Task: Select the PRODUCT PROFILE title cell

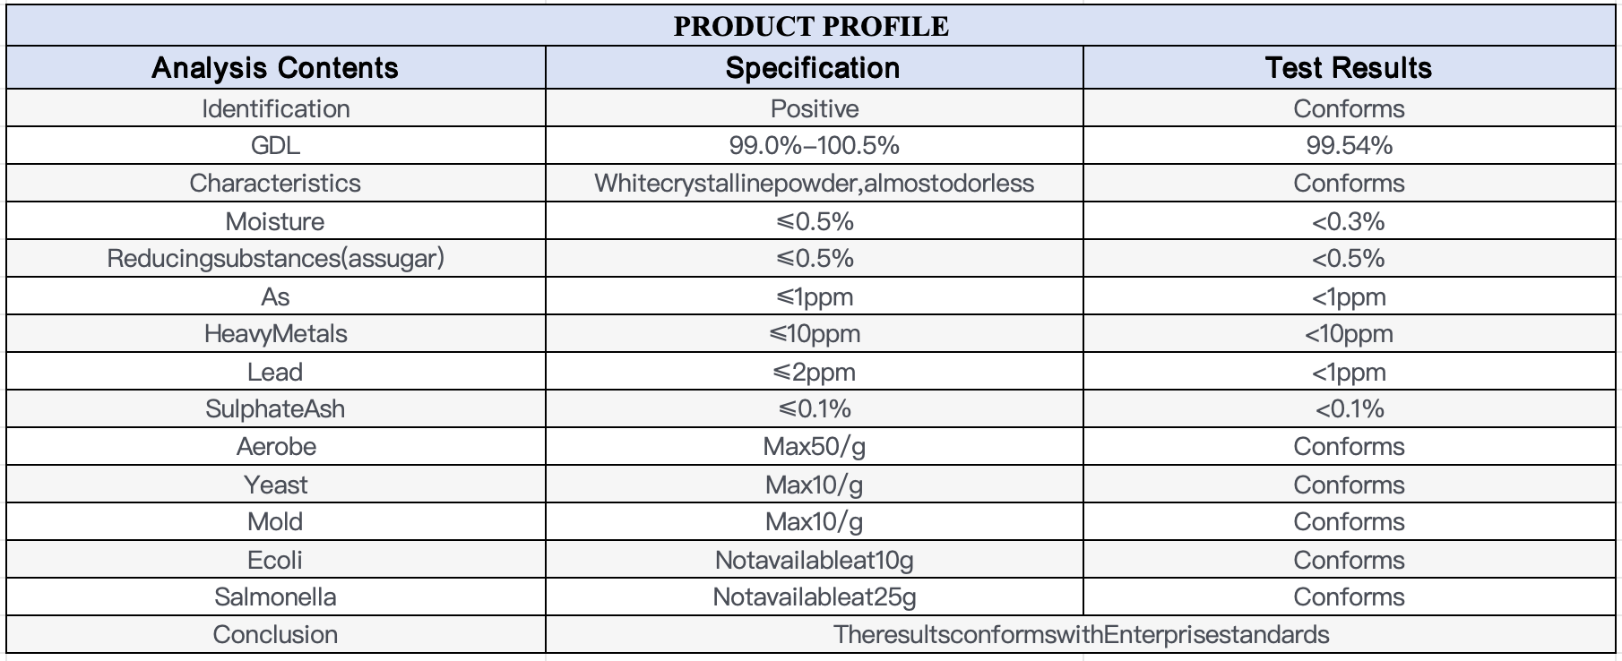Action: (811, 26)
